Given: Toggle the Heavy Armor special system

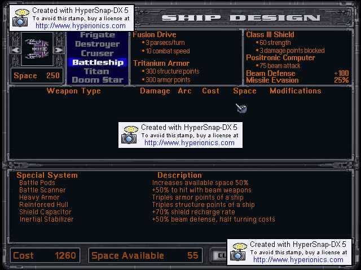Looking at the screenshot, I should (x=39, y=197).
